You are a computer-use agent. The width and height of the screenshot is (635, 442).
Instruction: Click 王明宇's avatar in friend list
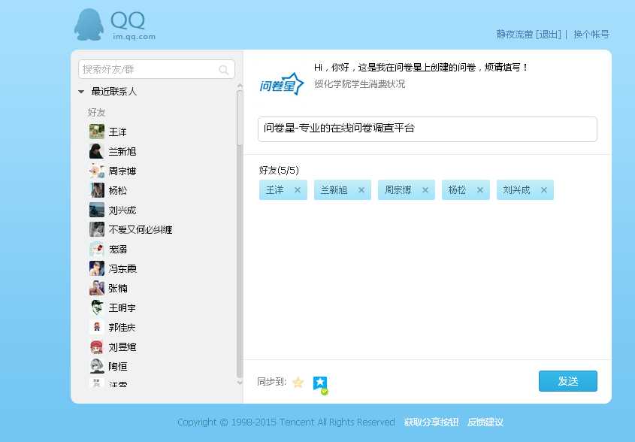[97, 307]
